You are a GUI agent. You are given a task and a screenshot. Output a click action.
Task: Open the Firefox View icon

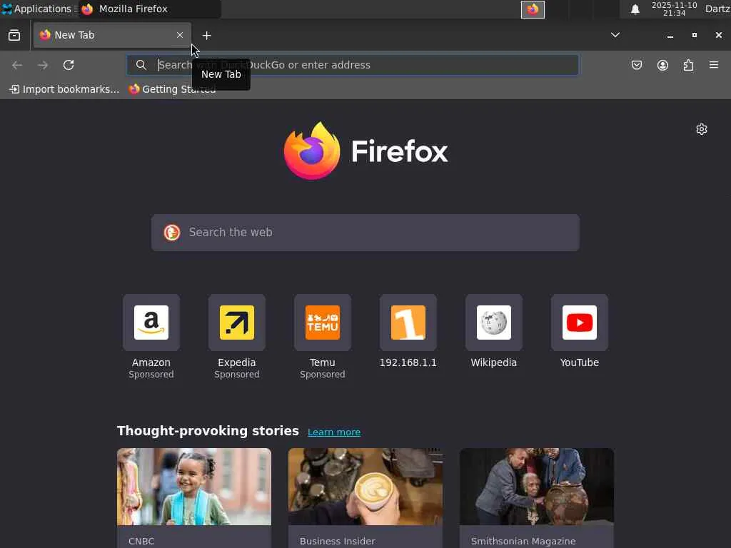(14, 35)
